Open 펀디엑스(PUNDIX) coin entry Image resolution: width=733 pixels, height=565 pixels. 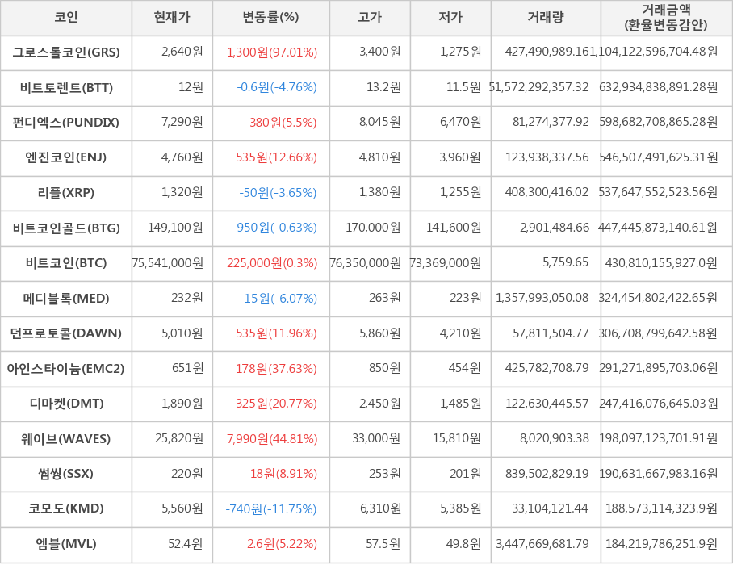(66, 123)
